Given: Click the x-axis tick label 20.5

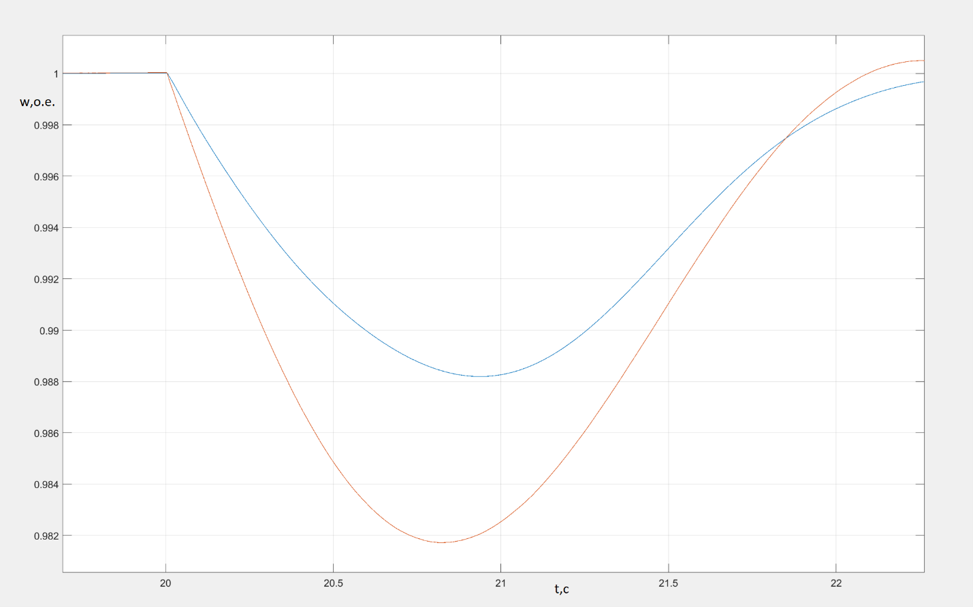Looking at the screenshot, I should 333,583.
